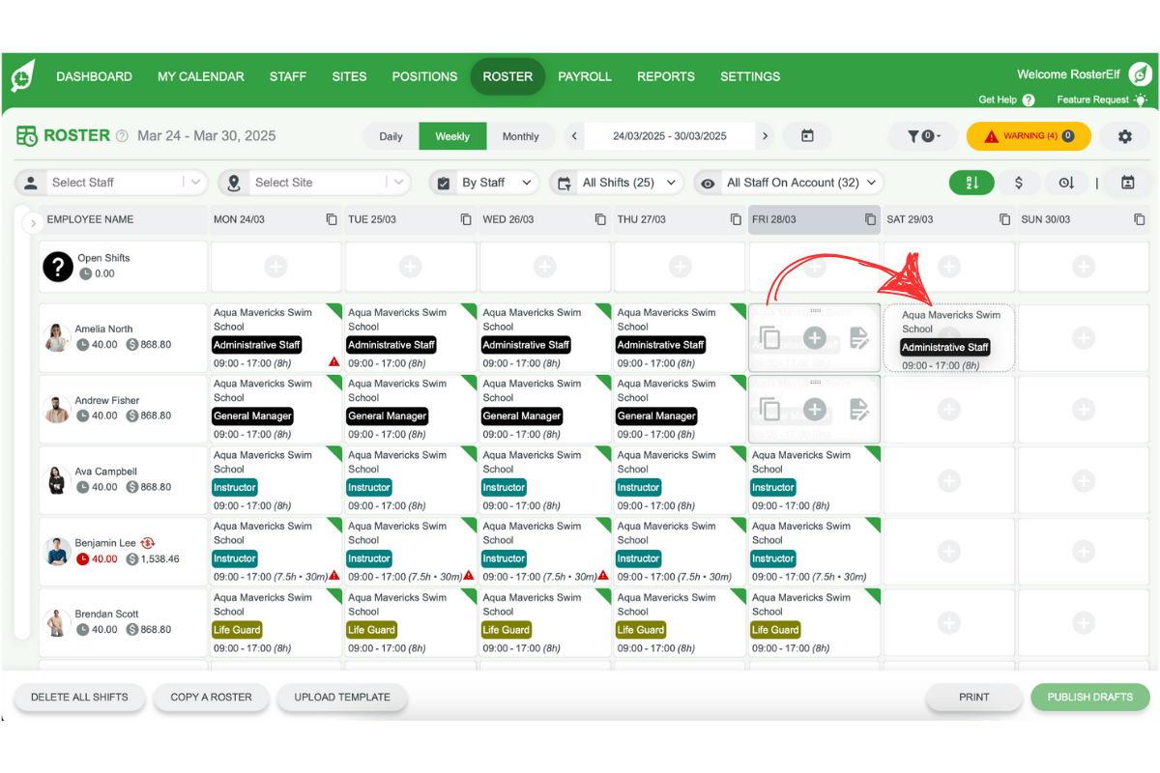Go to the next week arrow
This screenshot has height=773, width=1160.
pos(765,136)
